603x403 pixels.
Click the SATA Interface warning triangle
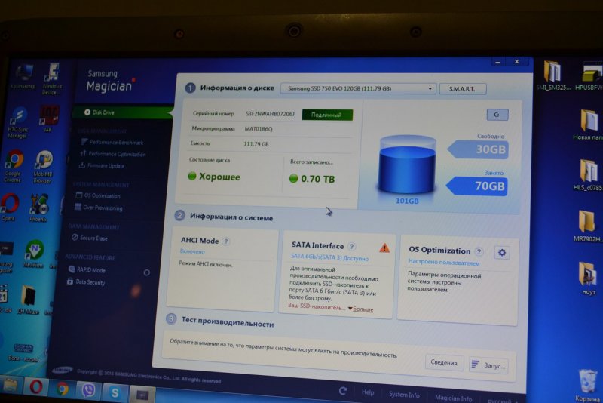[x=384, y=248]
